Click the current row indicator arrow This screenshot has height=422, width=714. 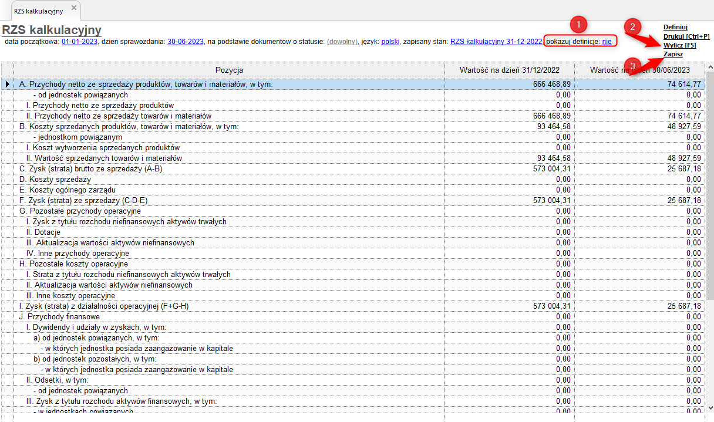tap(7, 85)
